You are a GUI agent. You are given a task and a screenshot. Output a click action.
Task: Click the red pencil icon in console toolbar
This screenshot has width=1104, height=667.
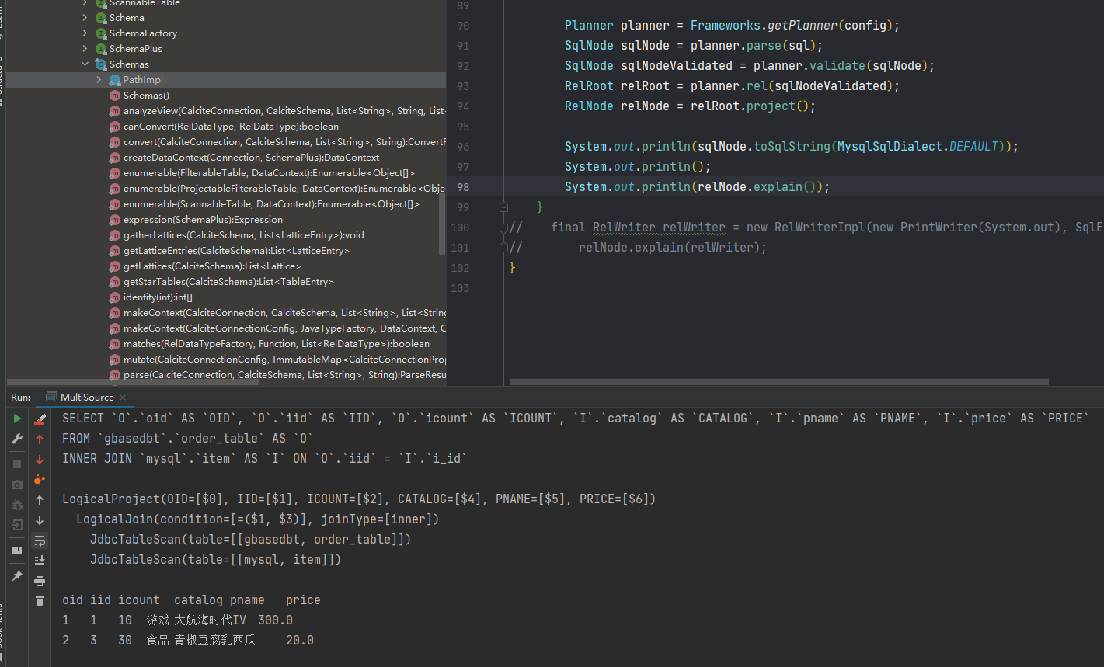[x=40, y=419]
